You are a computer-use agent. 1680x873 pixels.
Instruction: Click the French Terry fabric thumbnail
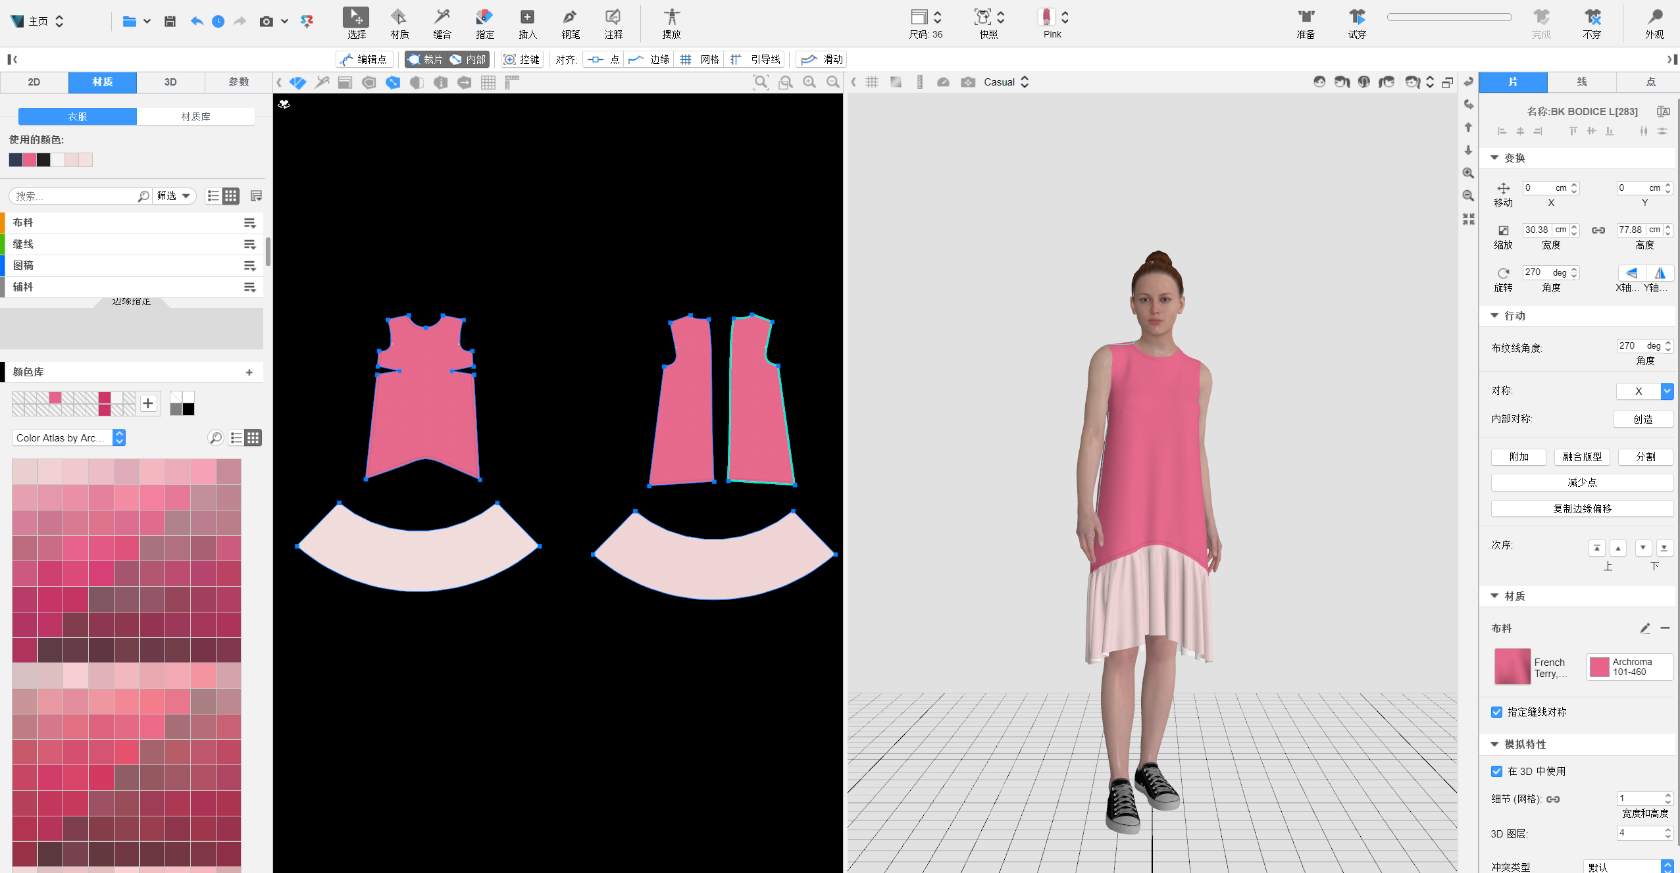(x=1512, y=666)
